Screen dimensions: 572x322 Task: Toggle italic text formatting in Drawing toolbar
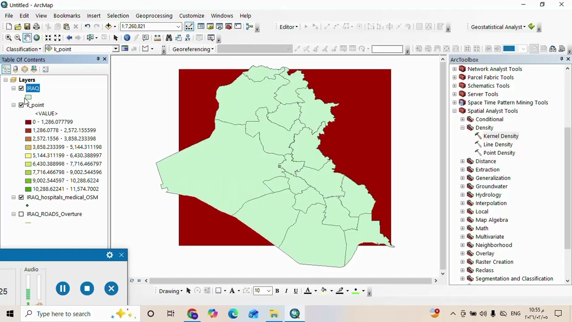point(286,291)
